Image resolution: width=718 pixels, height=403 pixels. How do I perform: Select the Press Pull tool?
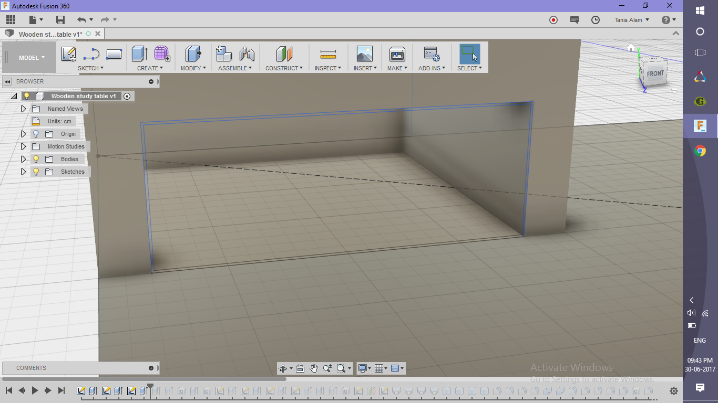(193, 54)
